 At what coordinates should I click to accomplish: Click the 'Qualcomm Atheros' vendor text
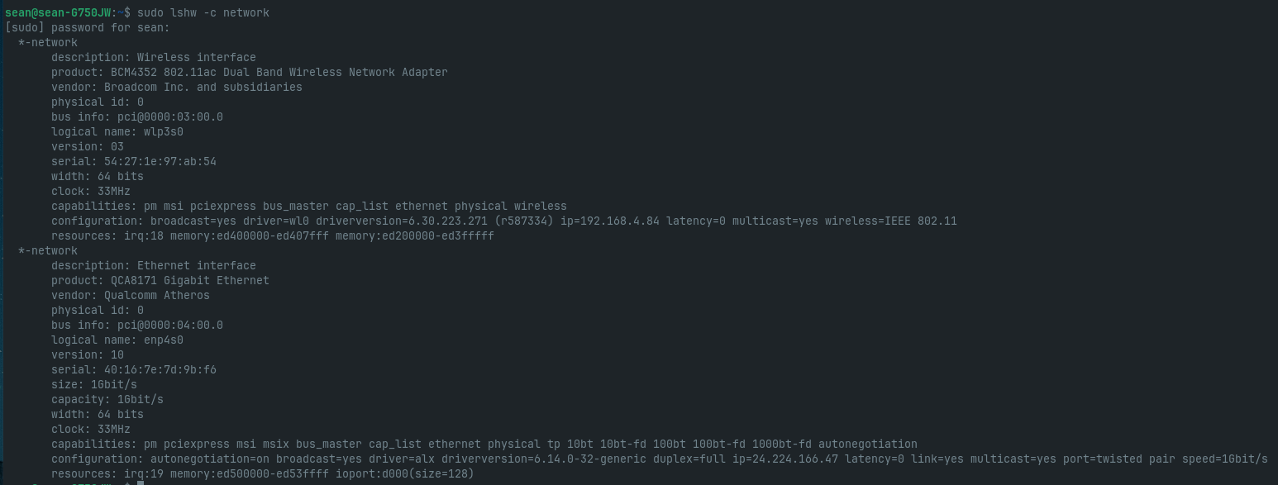[x=156, y=295]
